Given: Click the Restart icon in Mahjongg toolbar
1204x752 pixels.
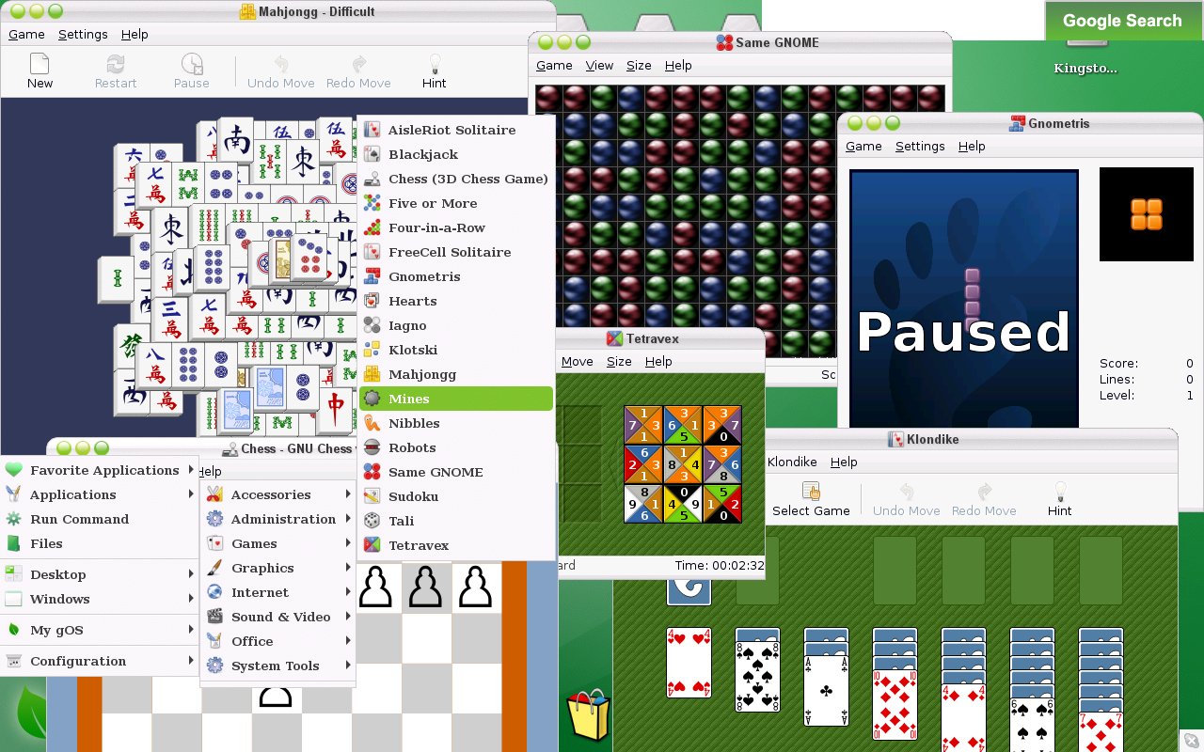Looking at the screenshot, I should 116,64.
